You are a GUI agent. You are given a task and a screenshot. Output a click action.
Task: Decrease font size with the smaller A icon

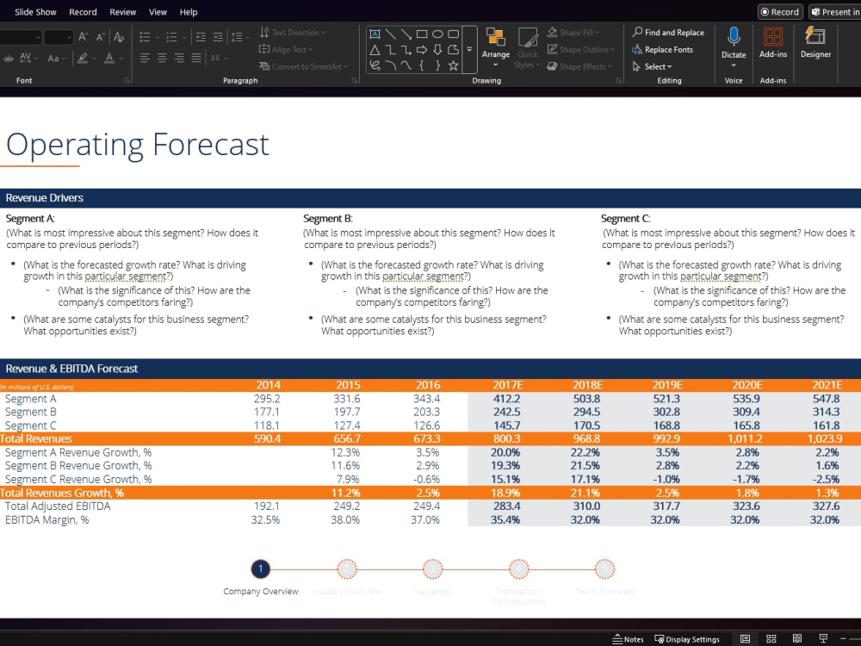coord(100,37)
